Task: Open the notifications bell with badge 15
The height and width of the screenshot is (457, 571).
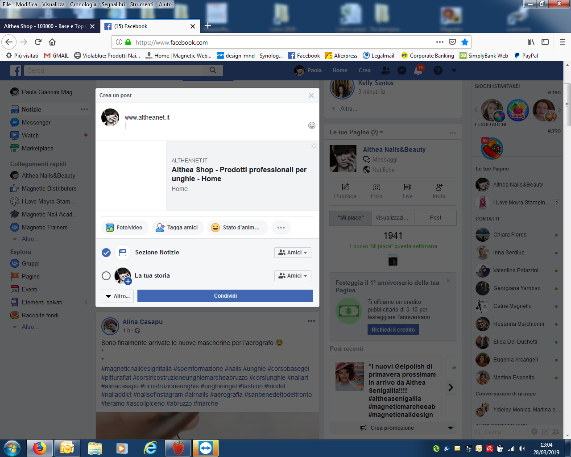Action: tap(418, 71)
